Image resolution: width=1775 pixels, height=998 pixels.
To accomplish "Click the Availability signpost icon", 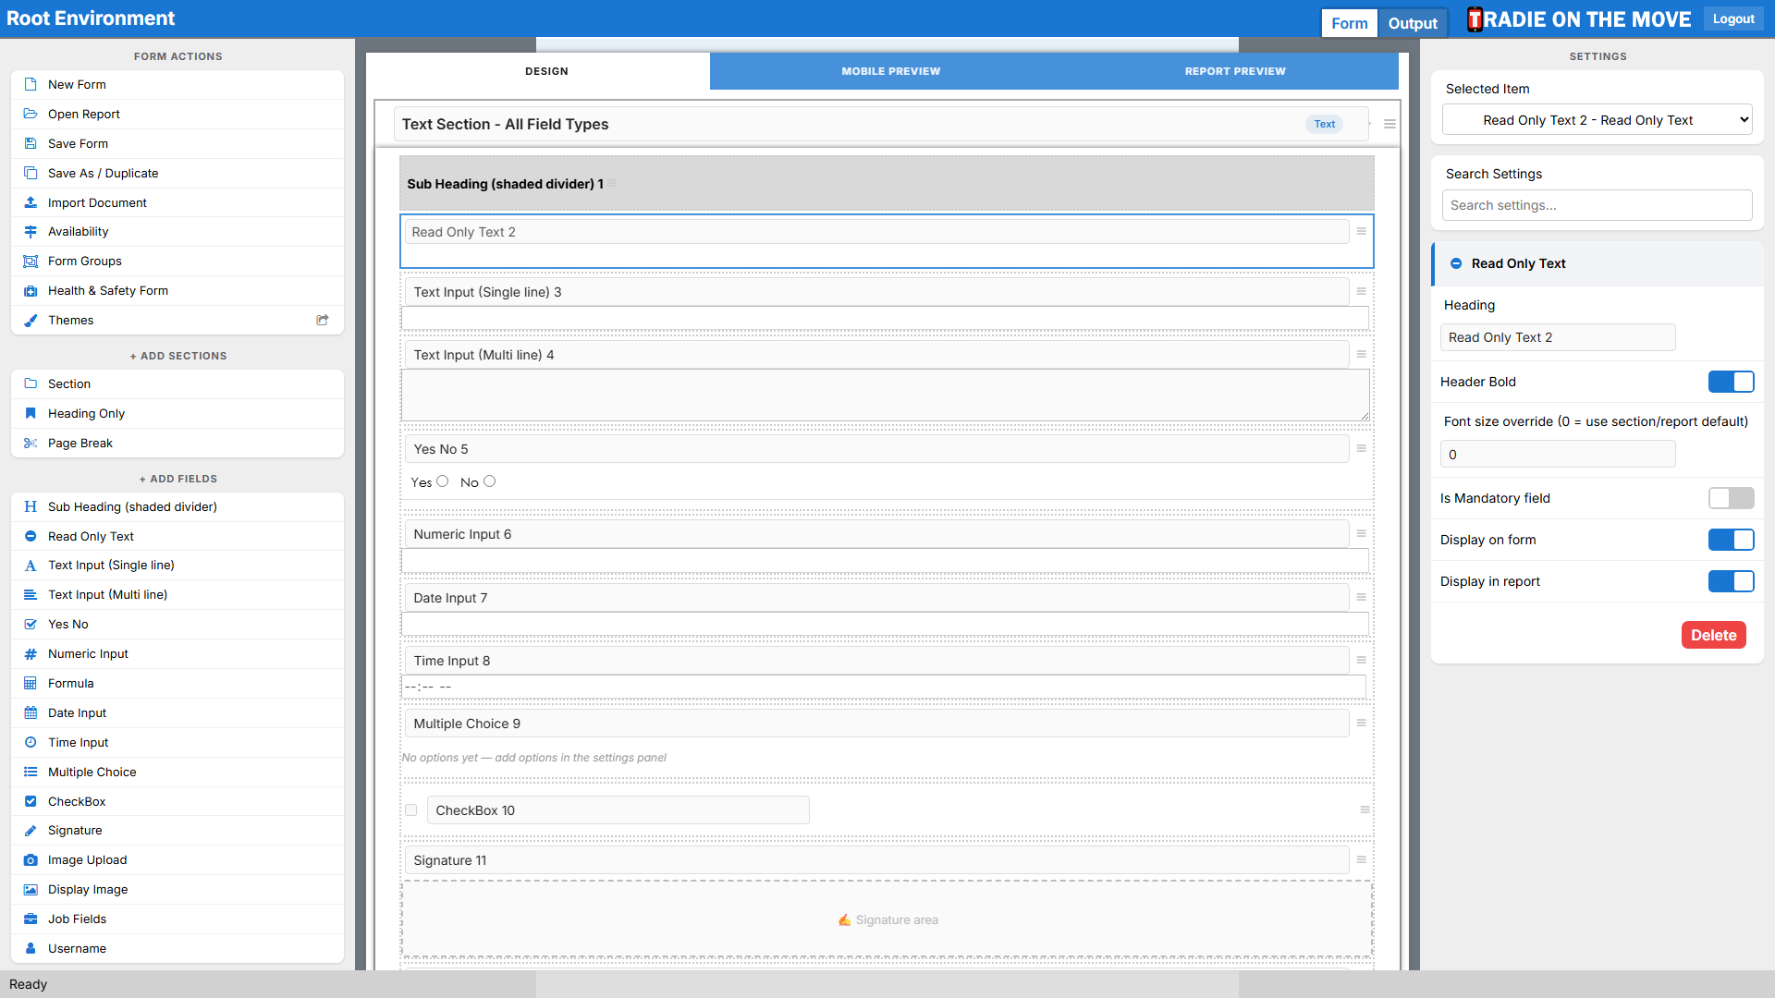I will point(31,232).
